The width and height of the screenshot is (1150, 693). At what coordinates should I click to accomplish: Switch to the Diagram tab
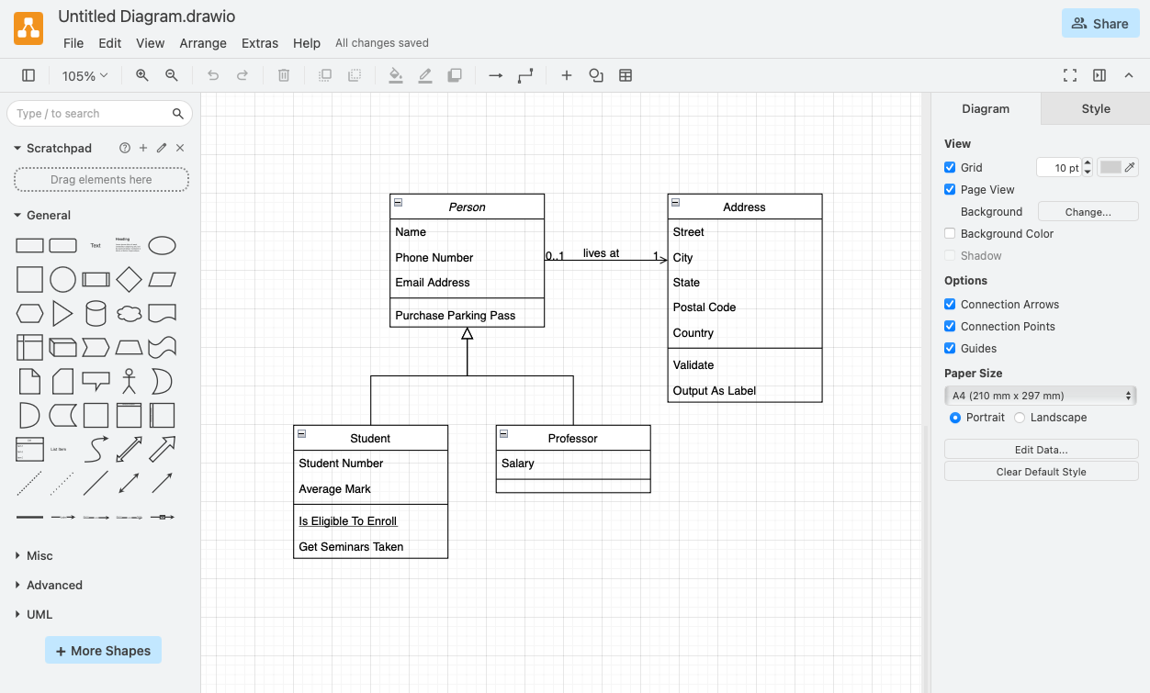coord(986,108)
